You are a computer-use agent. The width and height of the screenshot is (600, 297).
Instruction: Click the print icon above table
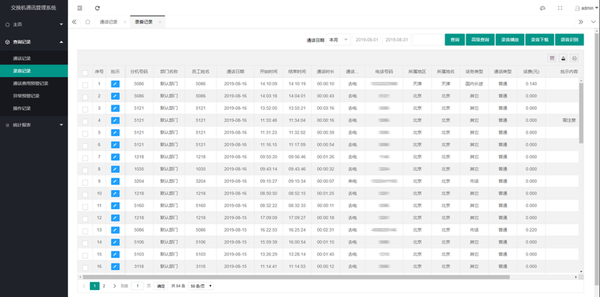click(574, 58)
